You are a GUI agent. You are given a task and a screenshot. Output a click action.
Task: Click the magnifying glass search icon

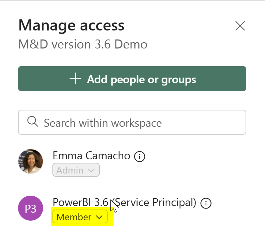point(33,121)
